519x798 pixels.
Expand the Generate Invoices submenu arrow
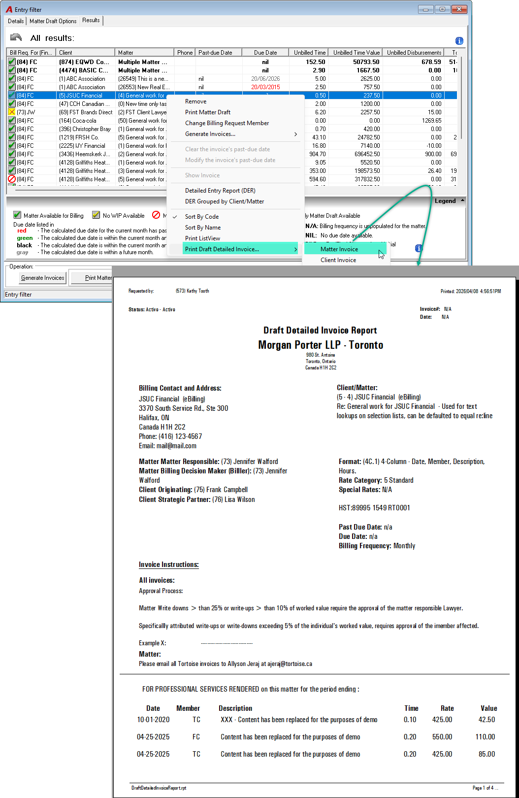[295, 134]
